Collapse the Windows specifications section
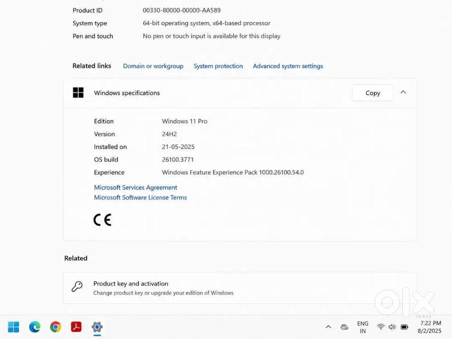The width and height of the screenshot is (452, 339). coord(403,93)
